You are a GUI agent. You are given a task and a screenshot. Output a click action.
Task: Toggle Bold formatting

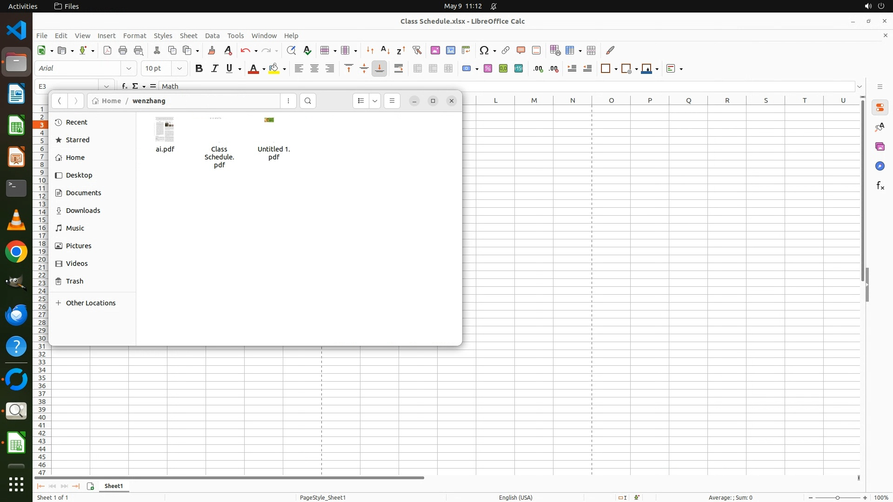pos(199,68)
